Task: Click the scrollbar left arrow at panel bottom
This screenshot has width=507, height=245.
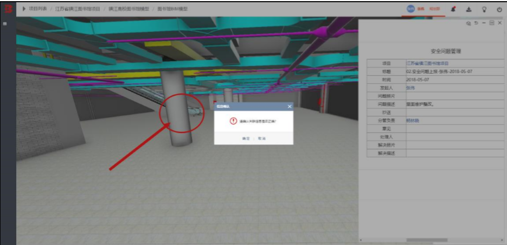Action: click(361, 240)
